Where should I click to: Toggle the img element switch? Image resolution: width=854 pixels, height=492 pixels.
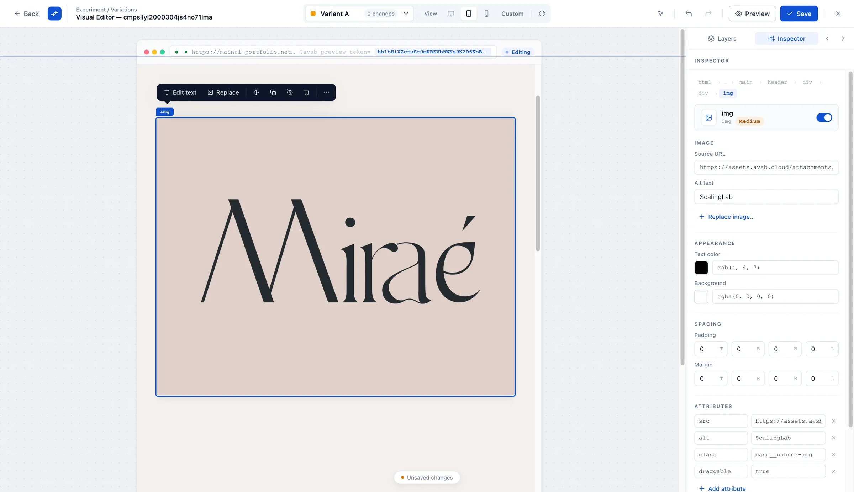tap(824, 117)
